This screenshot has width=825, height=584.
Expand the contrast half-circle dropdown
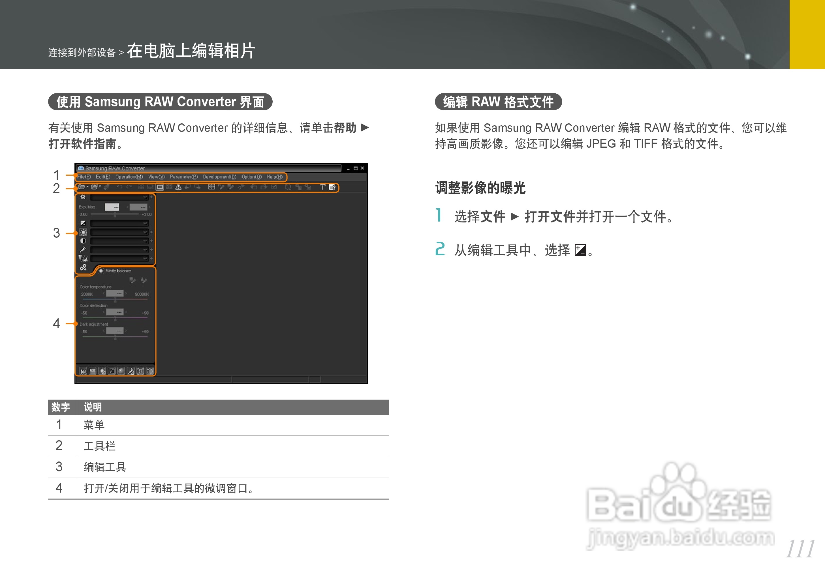click(x=145, y=241)
